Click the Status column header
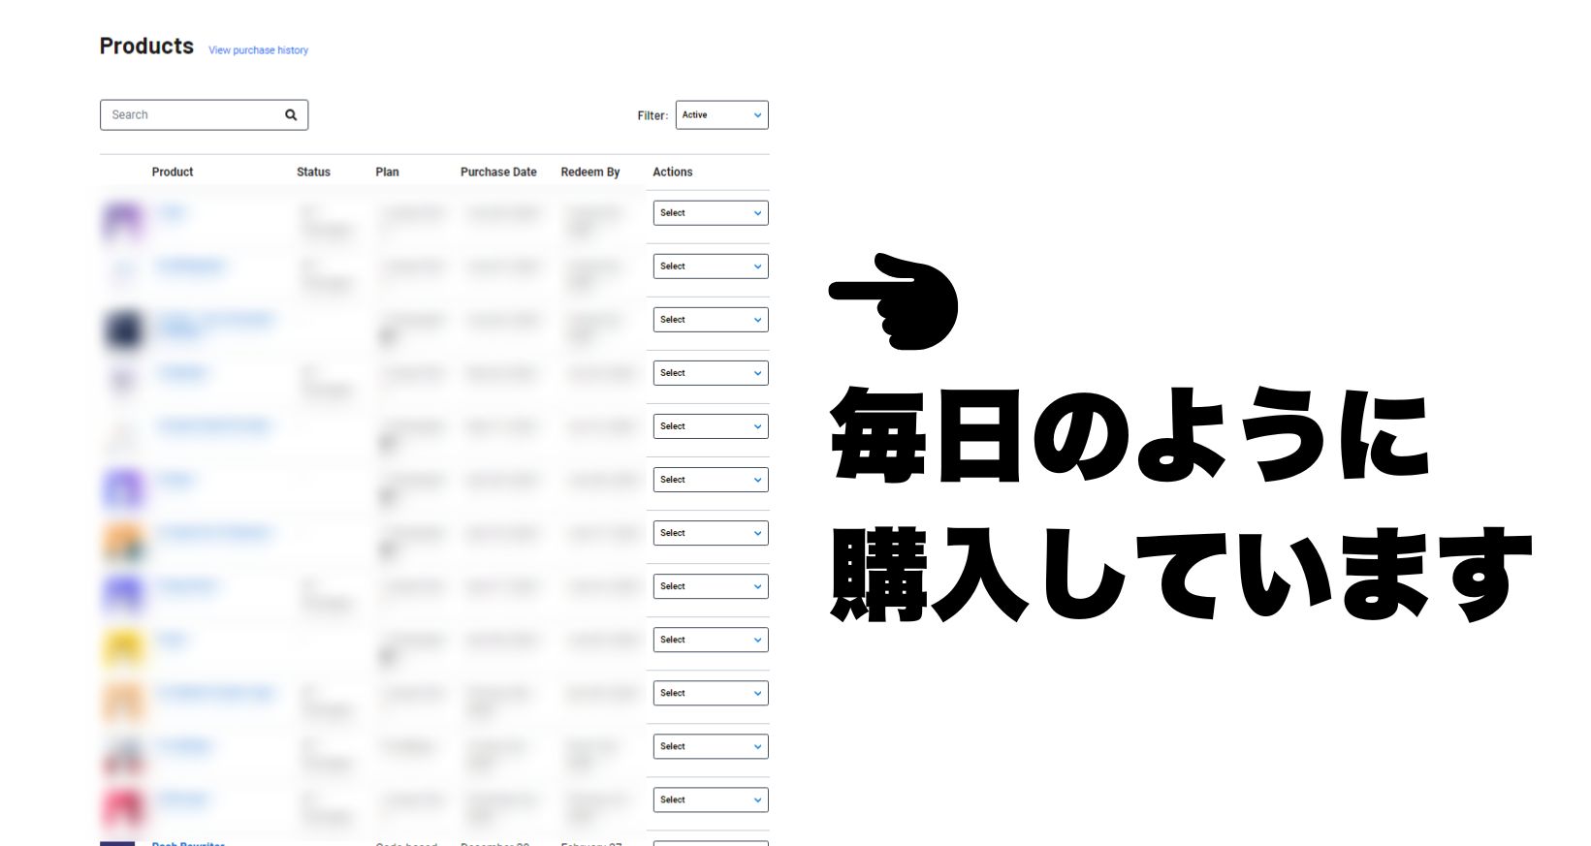 [x=313, y=172]
